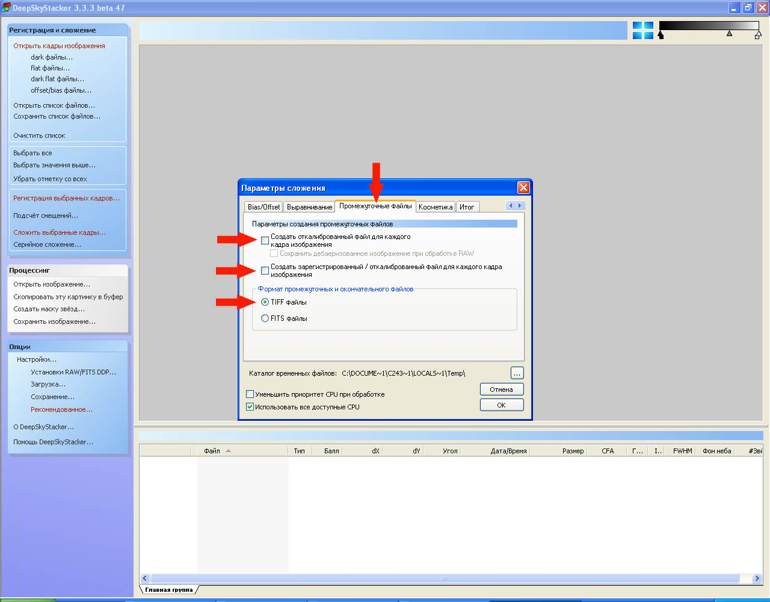The height and width of the screenshot is (602, 770).
Task: Uncheck Использовать все доступные CPU
Action: pyautogui.click(x=250, y=407)
